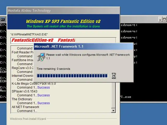Select the 'Foxit Reader' list entry
This screenshot has height=125, width=167.
coord(23,52)
